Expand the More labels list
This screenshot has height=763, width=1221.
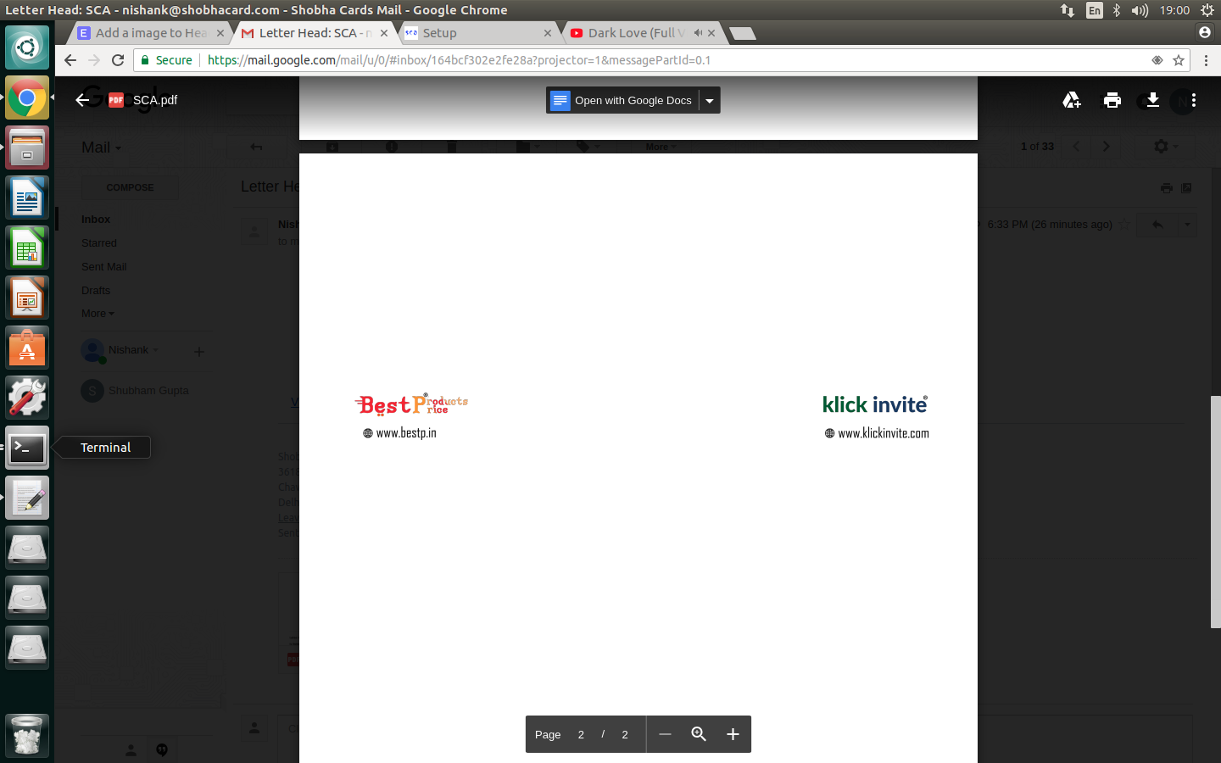click(x=98, y=314)
